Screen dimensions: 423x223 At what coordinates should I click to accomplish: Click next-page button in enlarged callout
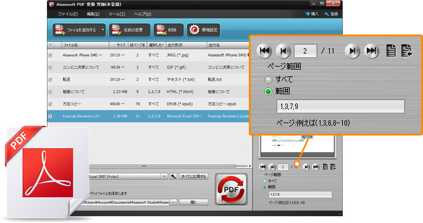353,51
